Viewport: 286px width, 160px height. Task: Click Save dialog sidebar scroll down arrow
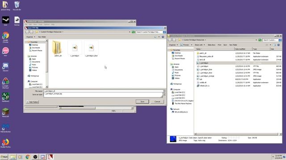coord(46,87)
